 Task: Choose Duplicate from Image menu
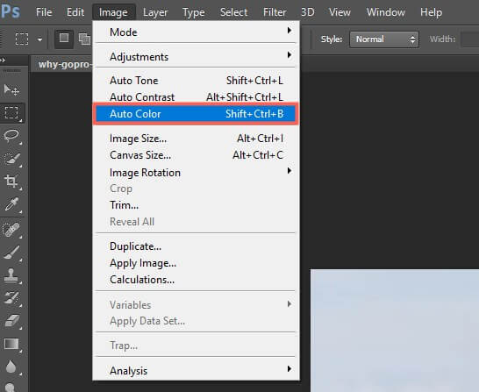(x=196, y=246)
